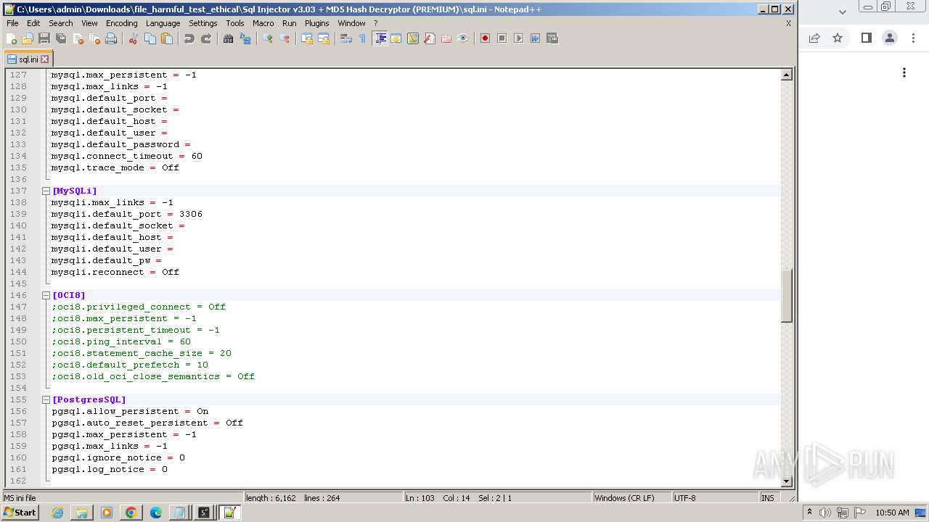Save all open files
The width and height of the screenshot is (929, 522).
pos(61,38)
